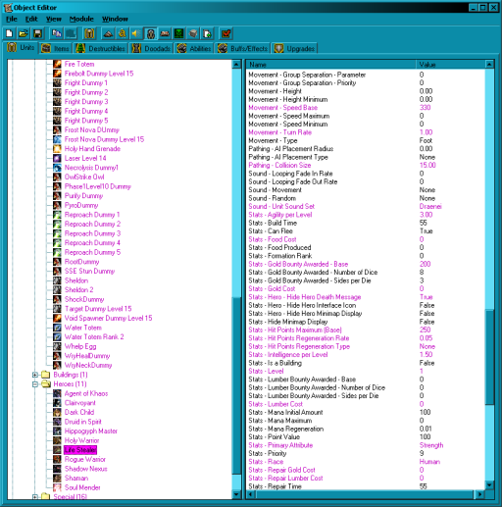
Task: Click the Value column header
Action: [x=451, y=65]
